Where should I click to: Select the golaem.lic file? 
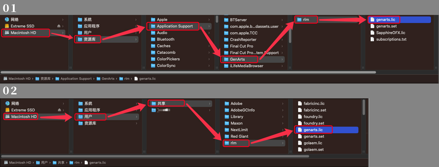313,143
